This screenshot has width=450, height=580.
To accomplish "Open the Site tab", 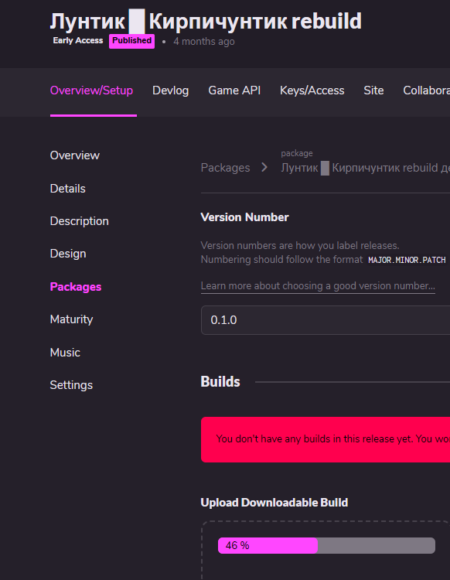I will (x=373, y=90).
